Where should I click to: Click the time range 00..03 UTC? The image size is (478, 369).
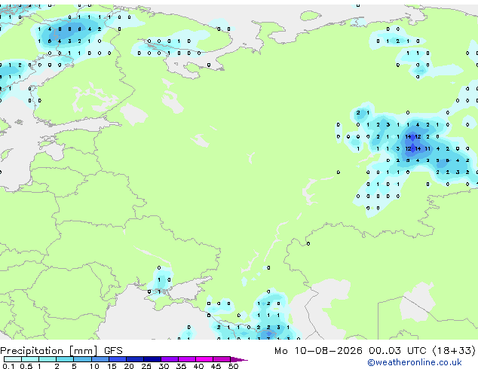pos(397,351)
